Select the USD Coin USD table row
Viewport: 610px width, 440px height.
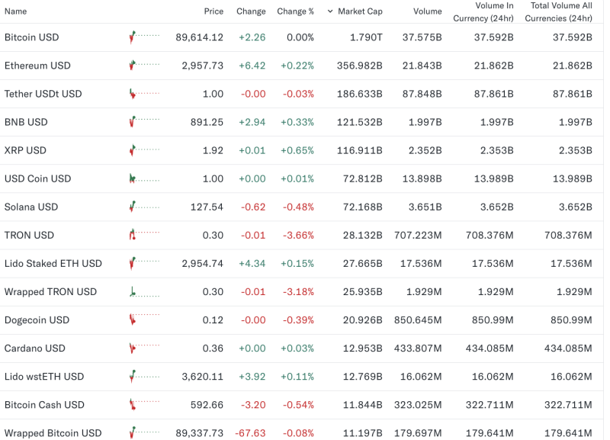coord(305,178)
